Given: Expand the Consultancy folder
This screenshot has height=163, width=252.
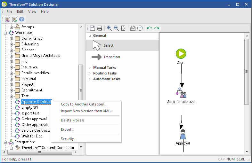Looking at the screenshot, I should (11, 39).
